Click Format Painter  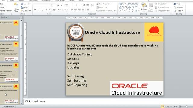click(x=6, y=11)
